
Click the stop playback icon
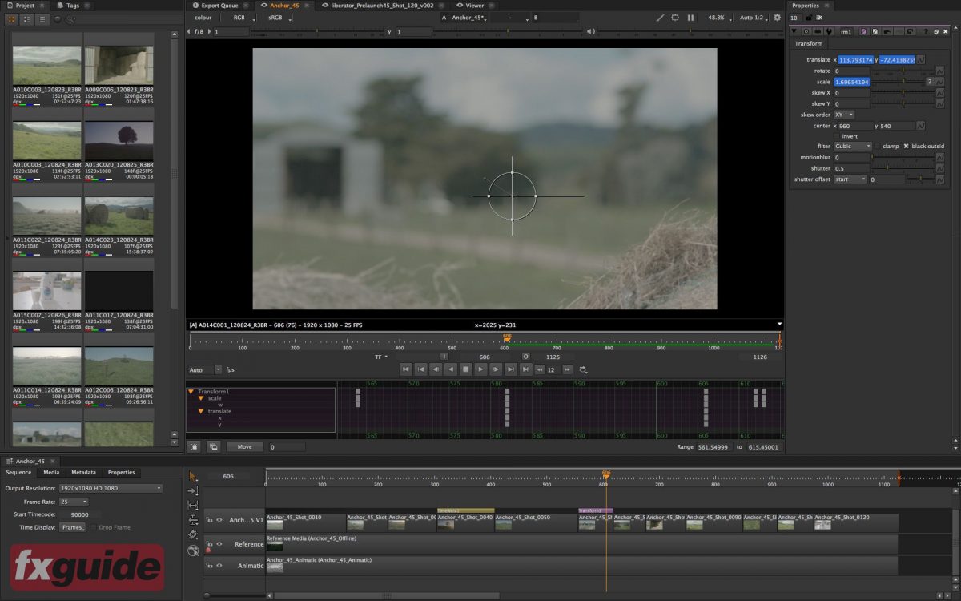464,369
